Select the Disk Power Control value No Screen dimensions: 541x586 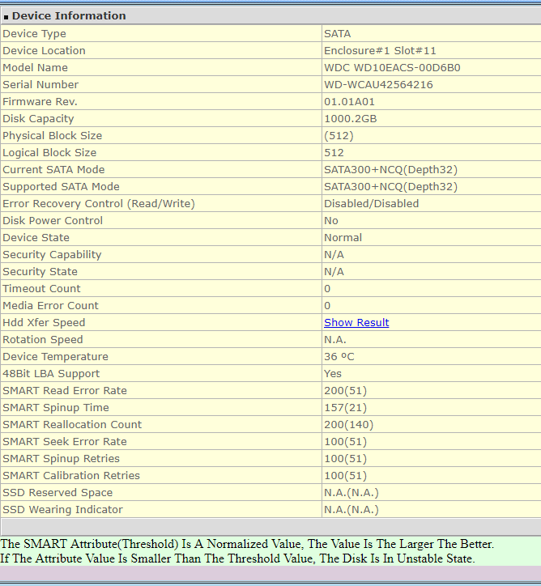click(x=331, y=220)
